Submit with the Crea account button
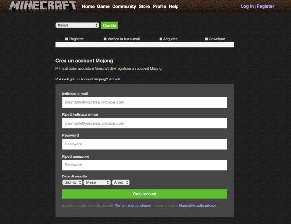Viewport: 291px width, 224px height. [145, 194]
